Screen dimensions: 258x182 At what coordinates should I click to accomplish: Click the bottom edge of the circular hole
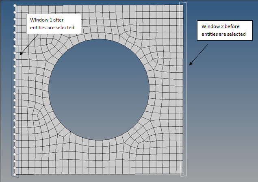click(x=99, y=140)
